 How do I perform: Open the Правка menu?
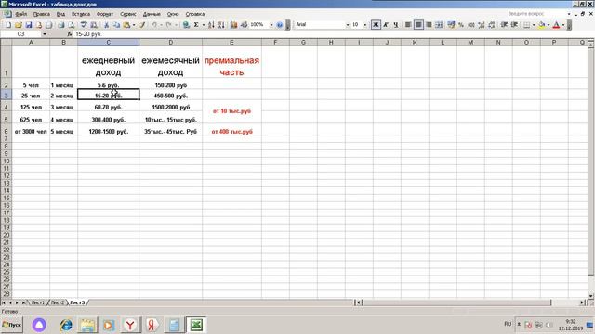(41, 14)
